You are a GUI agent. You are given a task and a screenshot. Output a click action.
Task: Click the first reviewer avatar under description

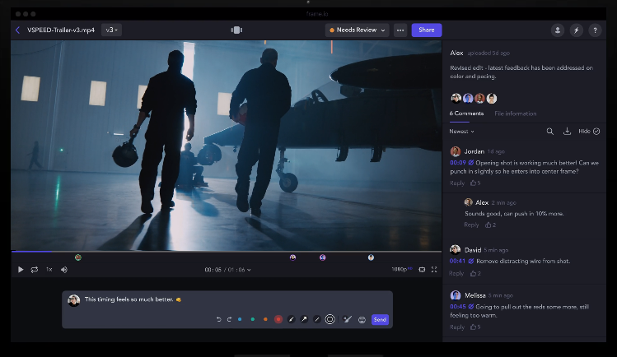456,98
